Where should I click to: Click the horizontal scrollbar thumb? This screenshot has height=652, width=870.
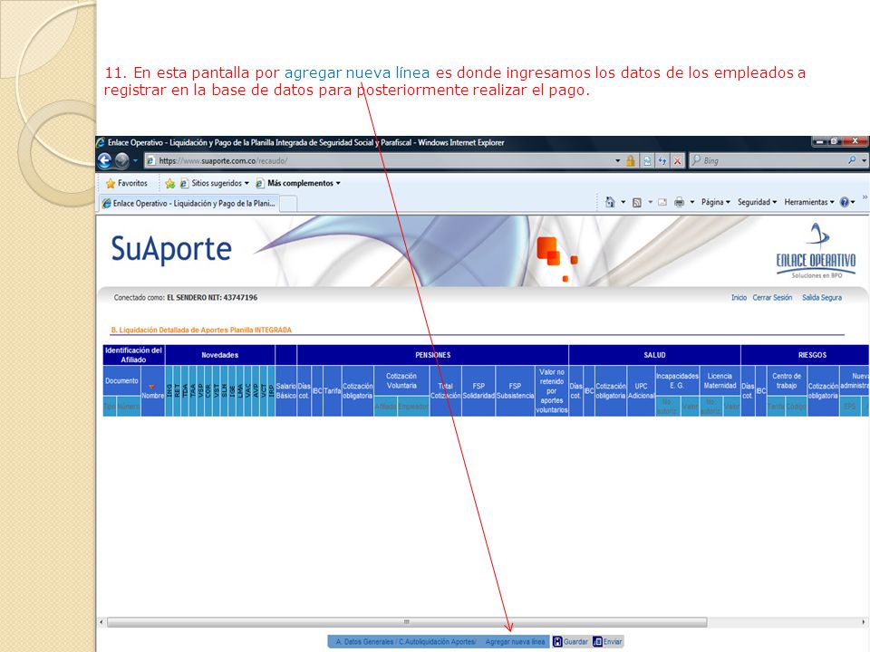[407, 622]
